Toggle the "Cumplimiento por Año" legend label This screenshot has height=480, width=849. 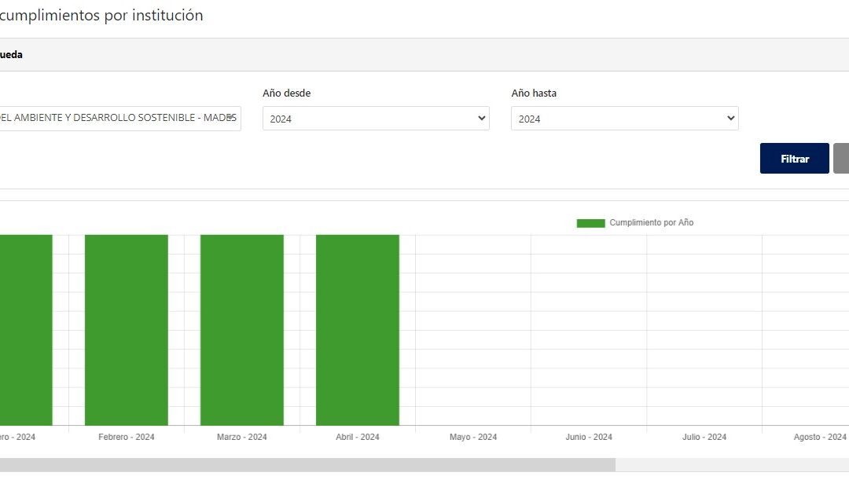pos(651,223)
